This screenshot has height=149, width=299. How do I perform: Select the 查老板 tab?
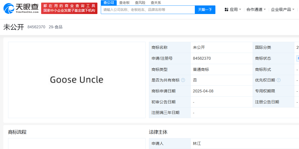(124, 3)
